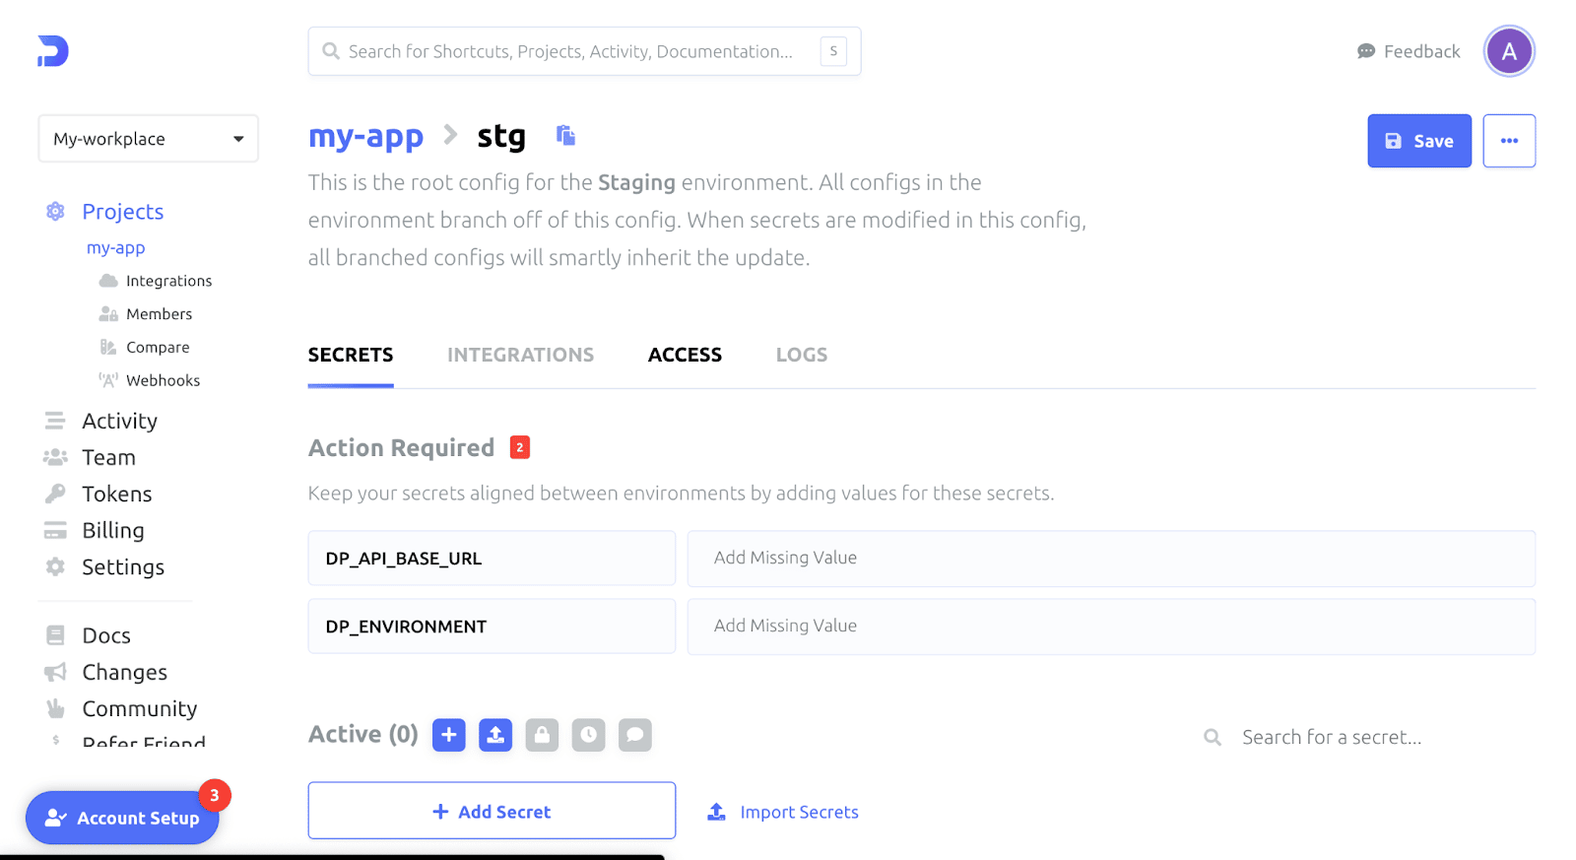
Task: Click the value field for DP_API_BASE_URL
Action: (x=1110, y=559)
